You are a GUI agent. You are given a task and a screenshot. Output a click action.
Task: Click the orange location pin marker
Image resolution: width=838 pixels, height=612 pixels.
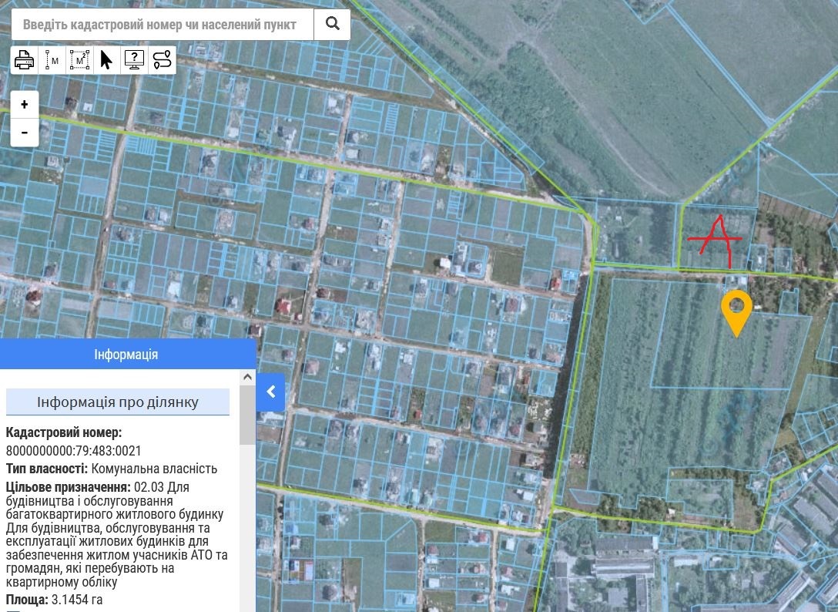[736, 312]
